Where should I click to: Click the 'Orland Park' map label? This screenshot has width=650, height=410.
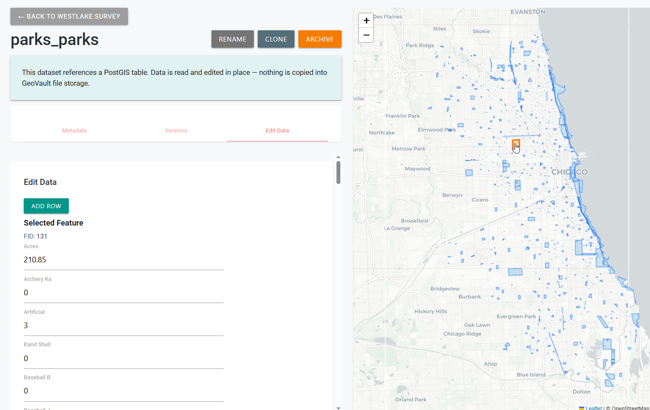point(410,400)
